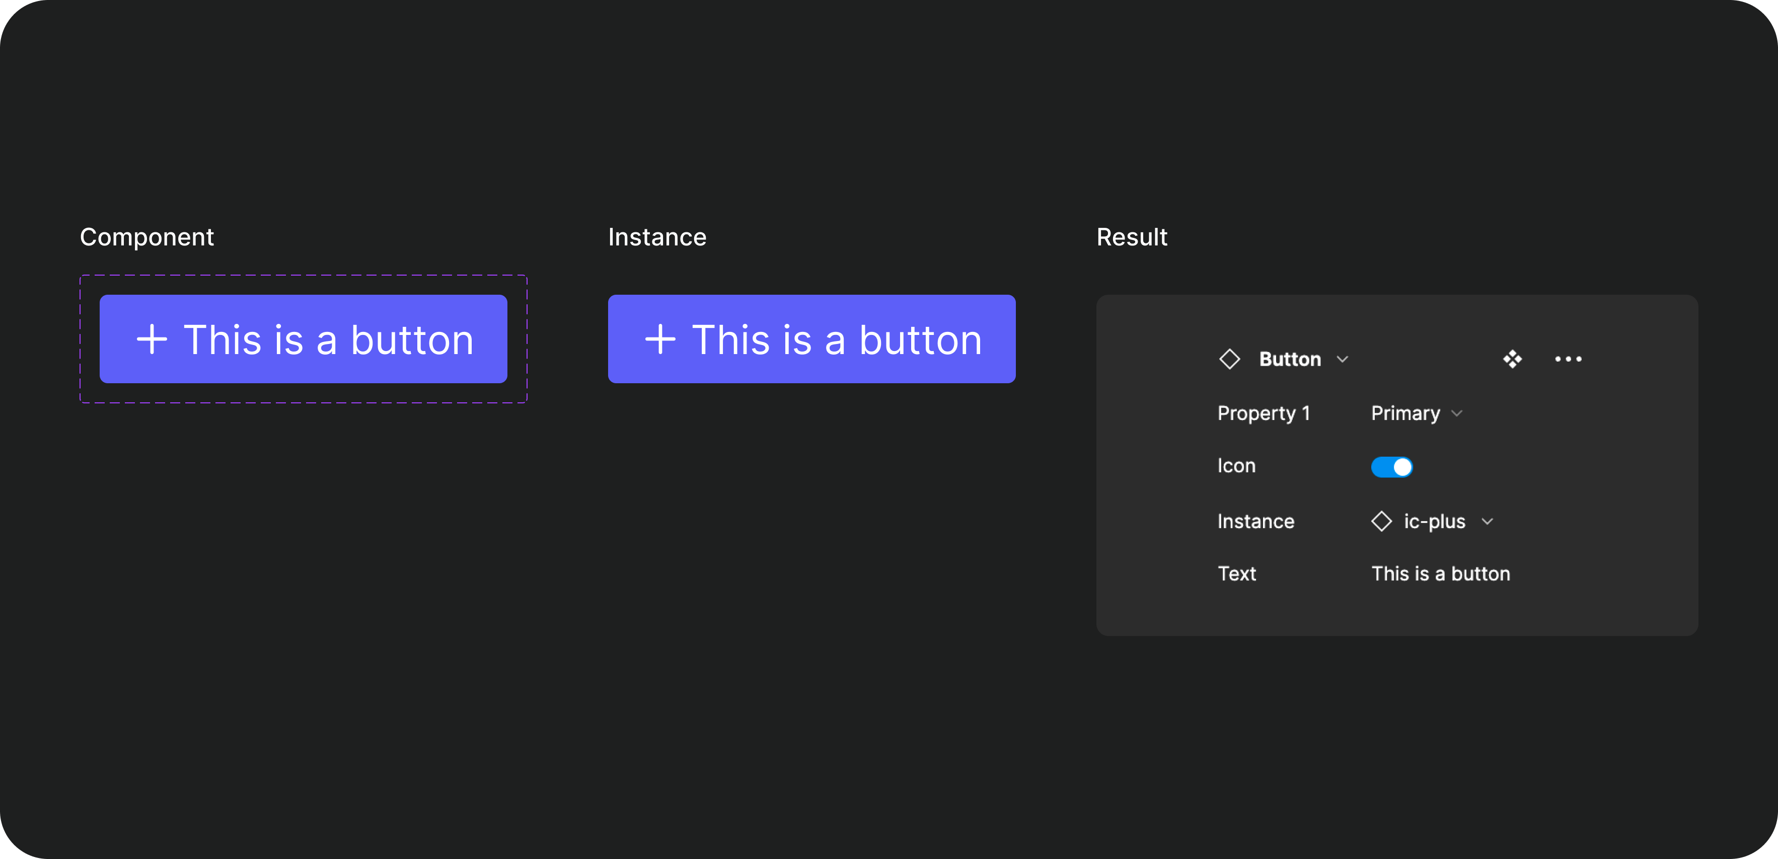The height and width of the screenshot is (859, 1778).
Task: Open the Primary variant dropdown
Action: pyautogui.click(x=1417, y=413)
